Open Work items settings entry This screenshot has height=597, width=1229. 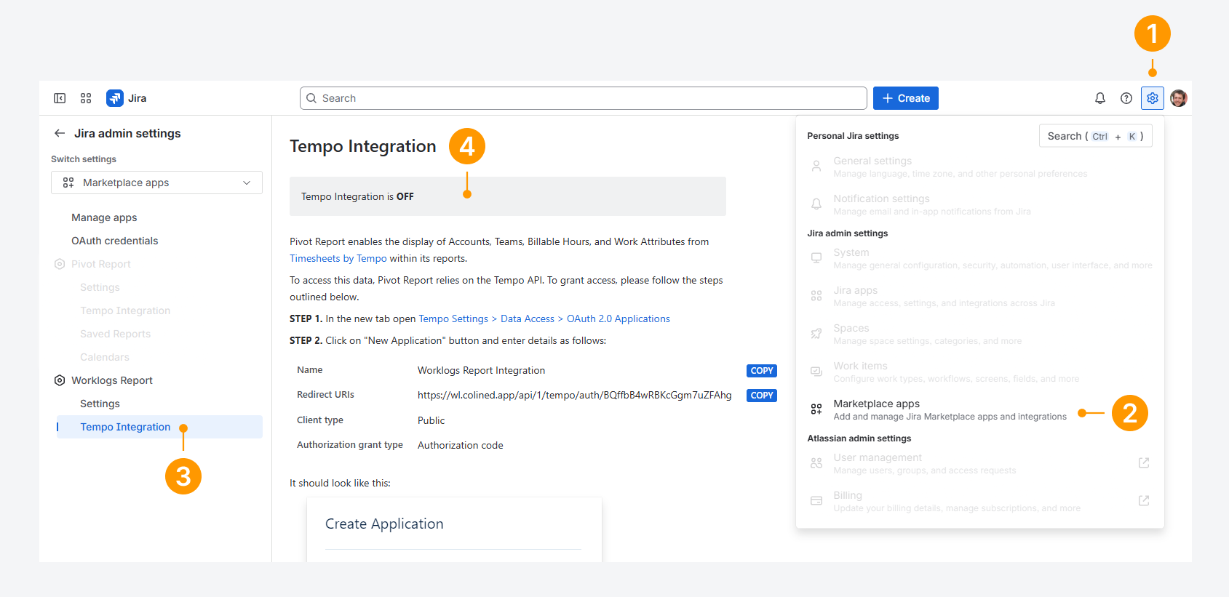point(979,372)
